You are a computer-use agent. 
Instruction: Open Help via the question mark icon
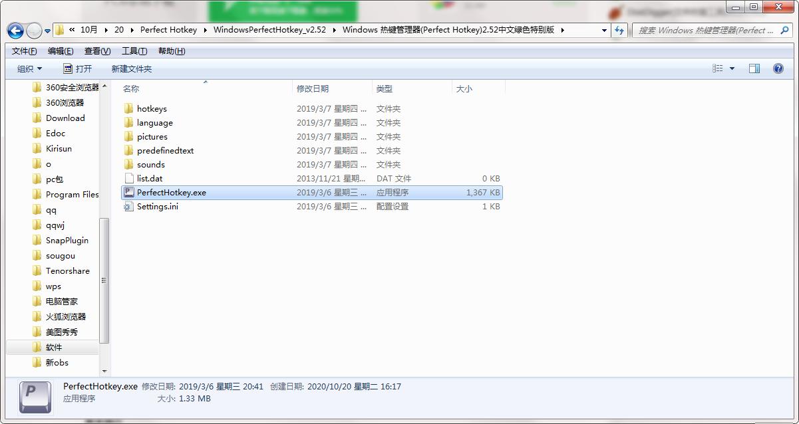click(x=778, y=68)
